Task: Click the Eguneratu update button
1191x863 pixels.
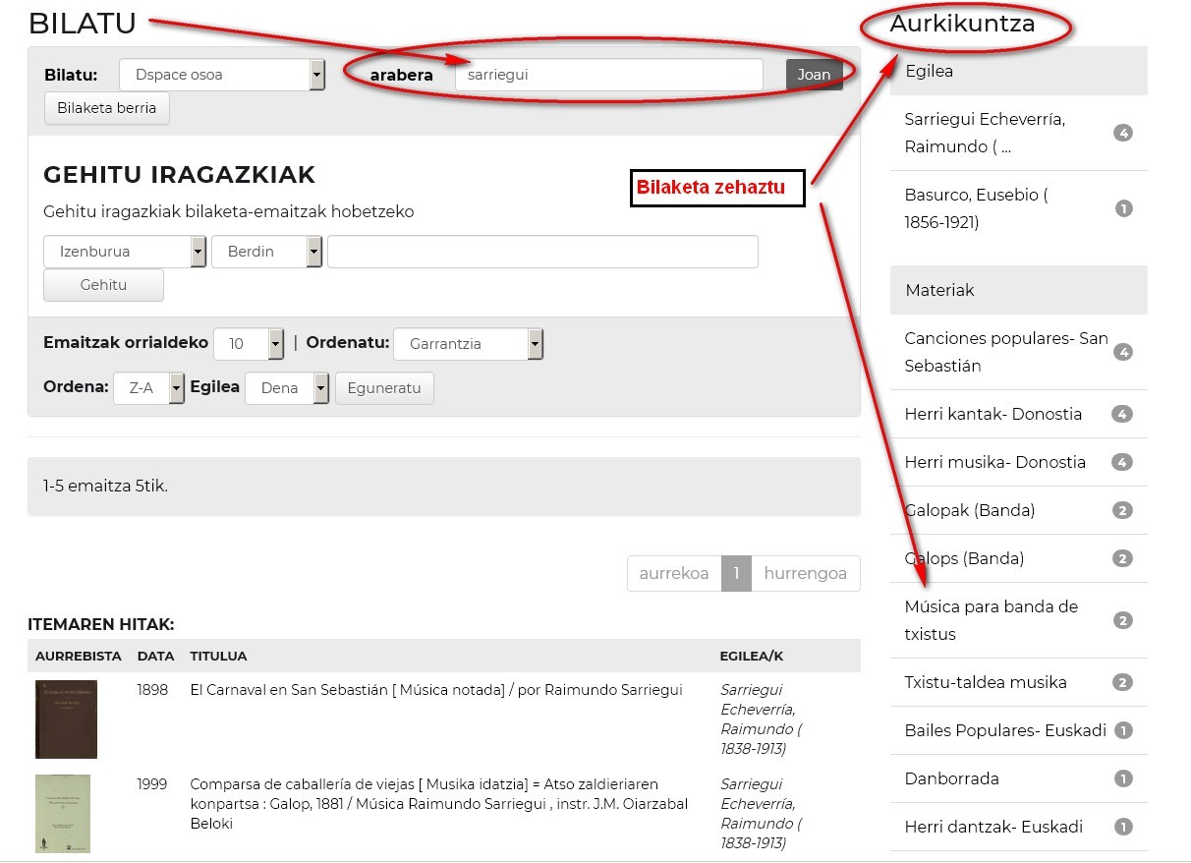Action: [384, 388]
